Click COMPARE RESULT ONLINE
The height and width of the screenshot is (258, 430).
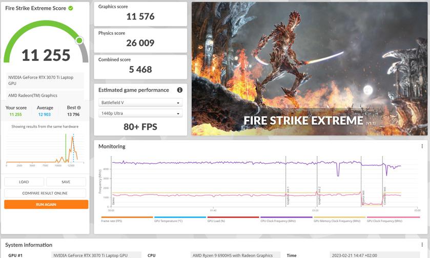pyautogui.click(x=46, y=193)
